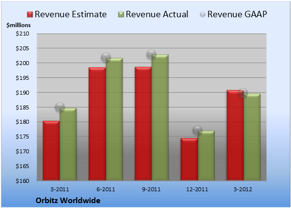The height and width of the screenshot is (208, 291).
Task: Click the GAAP sphere marker above 12-2011
Action: coord(197,131)
